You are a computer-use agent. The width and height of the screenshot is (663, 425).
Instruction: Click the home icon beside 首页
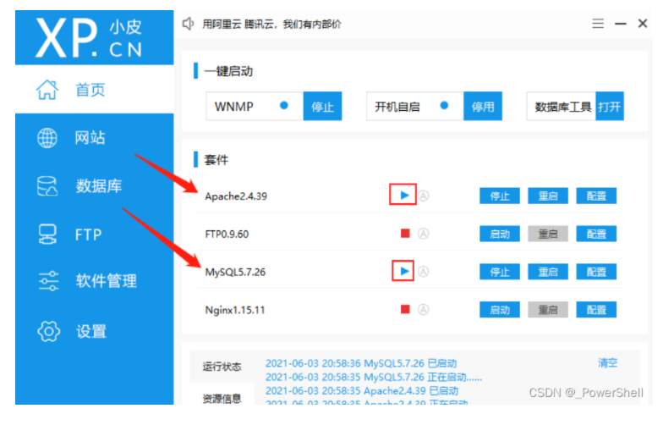click(47, 90)
